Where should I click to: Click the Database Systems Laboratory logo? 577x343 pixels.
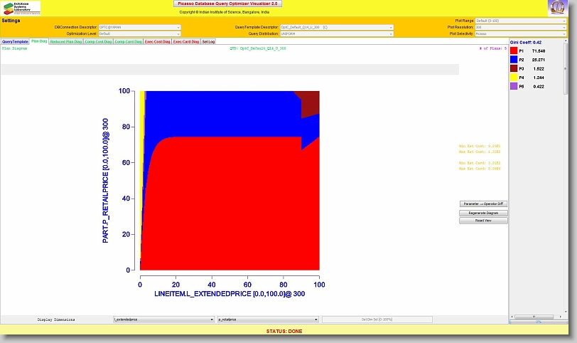[21, 8]
